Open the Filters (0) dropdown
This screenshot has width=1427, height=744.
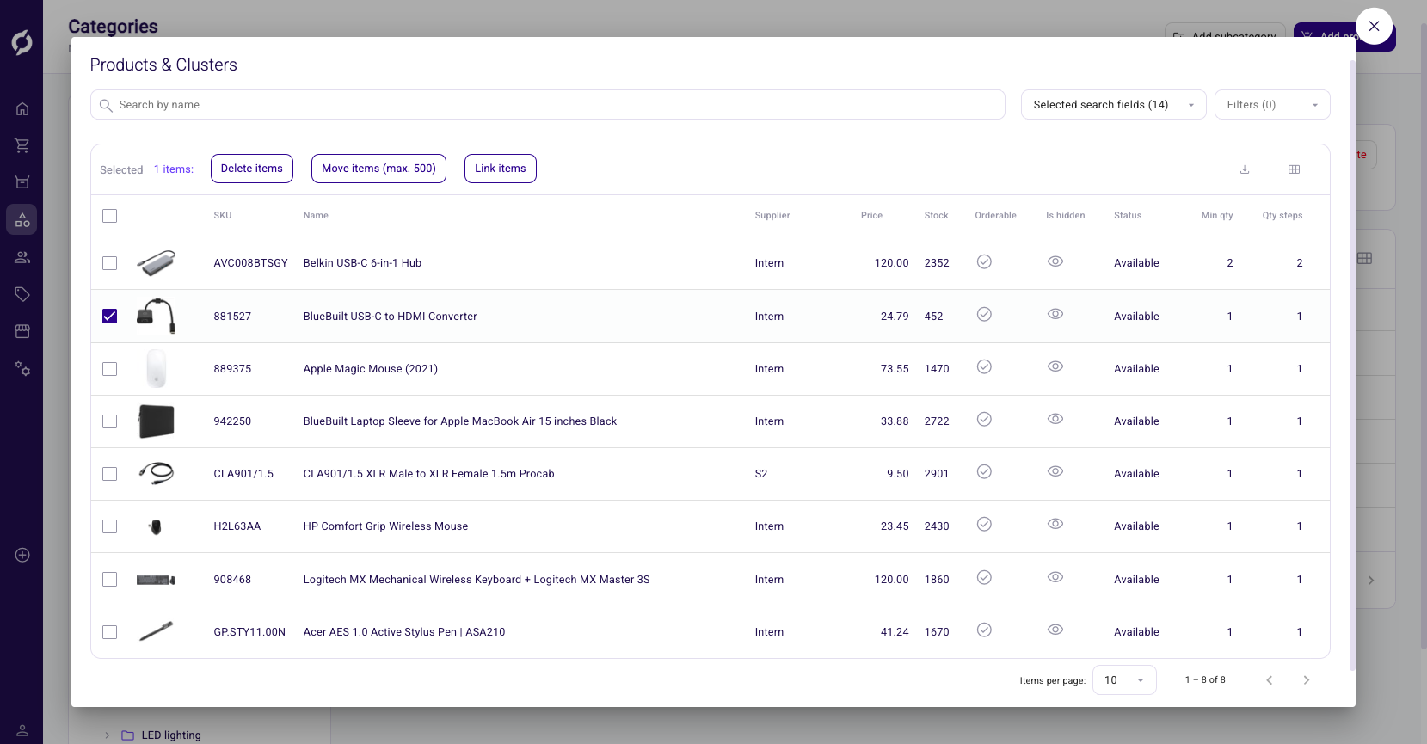[1272, 105]
